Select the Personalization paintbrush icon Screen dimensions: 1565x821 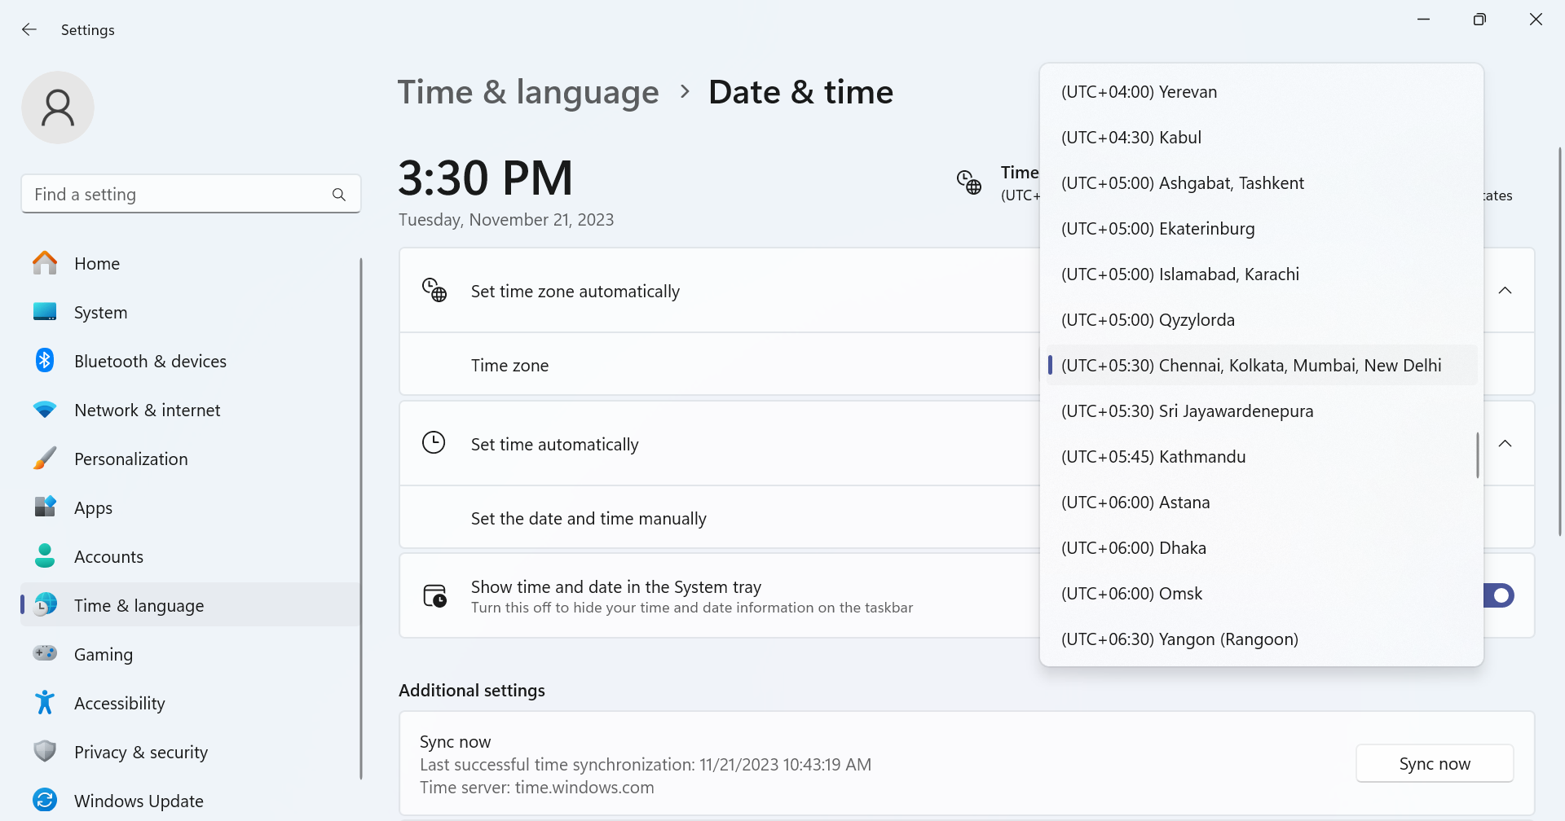tap(45, 459)
